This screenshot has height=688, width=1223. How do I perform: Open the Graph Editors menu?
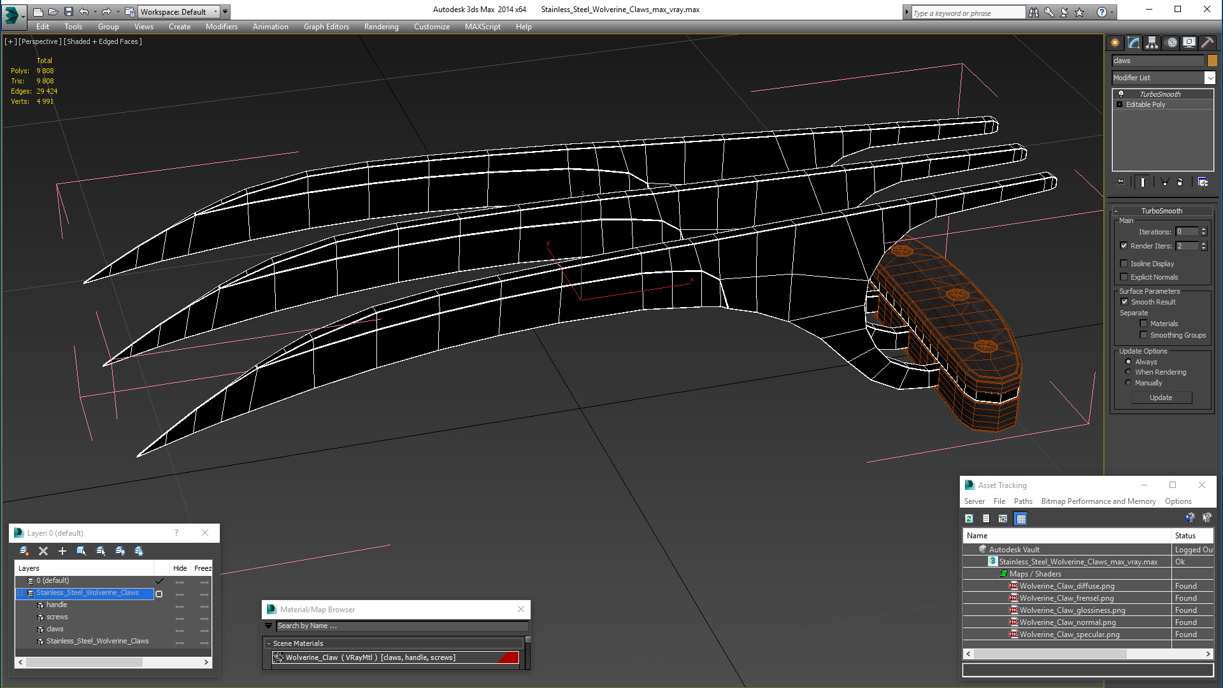326,27
